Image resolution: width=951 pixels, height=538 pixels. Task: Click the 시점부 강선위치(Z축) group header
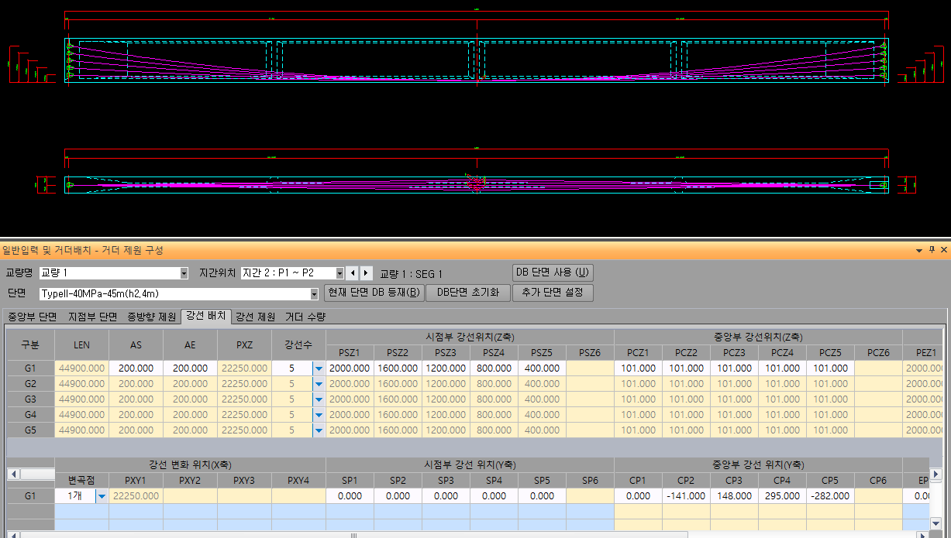(x=470, y=337)
